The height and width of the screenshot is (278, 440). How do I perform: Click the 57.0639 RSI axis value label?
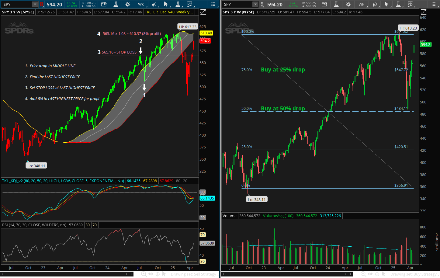[207, 243]
